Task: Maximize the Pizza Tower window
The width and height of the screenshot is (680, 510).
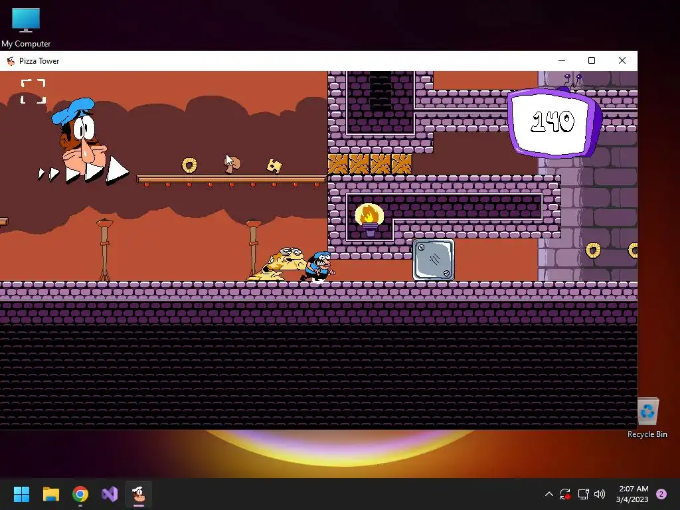Action: (x=592, y=60)
